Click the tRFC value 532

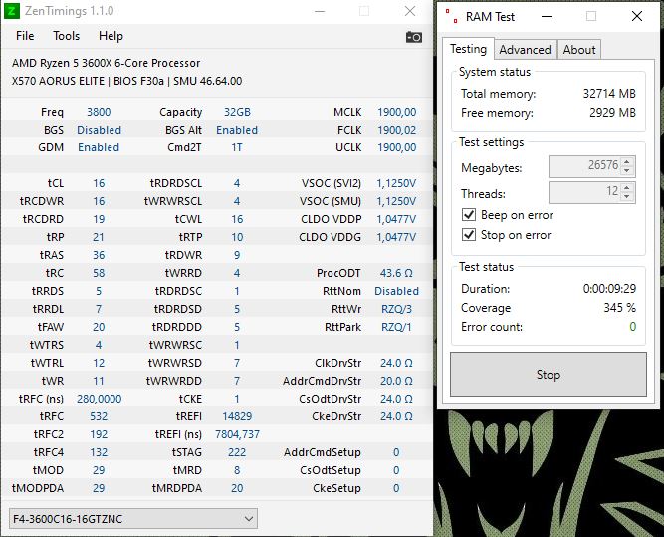pos(99,416)
